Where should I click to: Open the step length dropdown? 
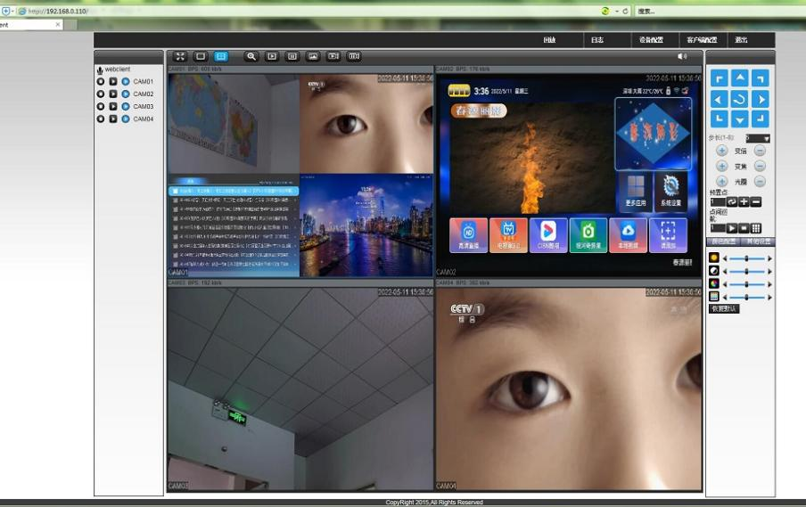click(x=759, y=138)
